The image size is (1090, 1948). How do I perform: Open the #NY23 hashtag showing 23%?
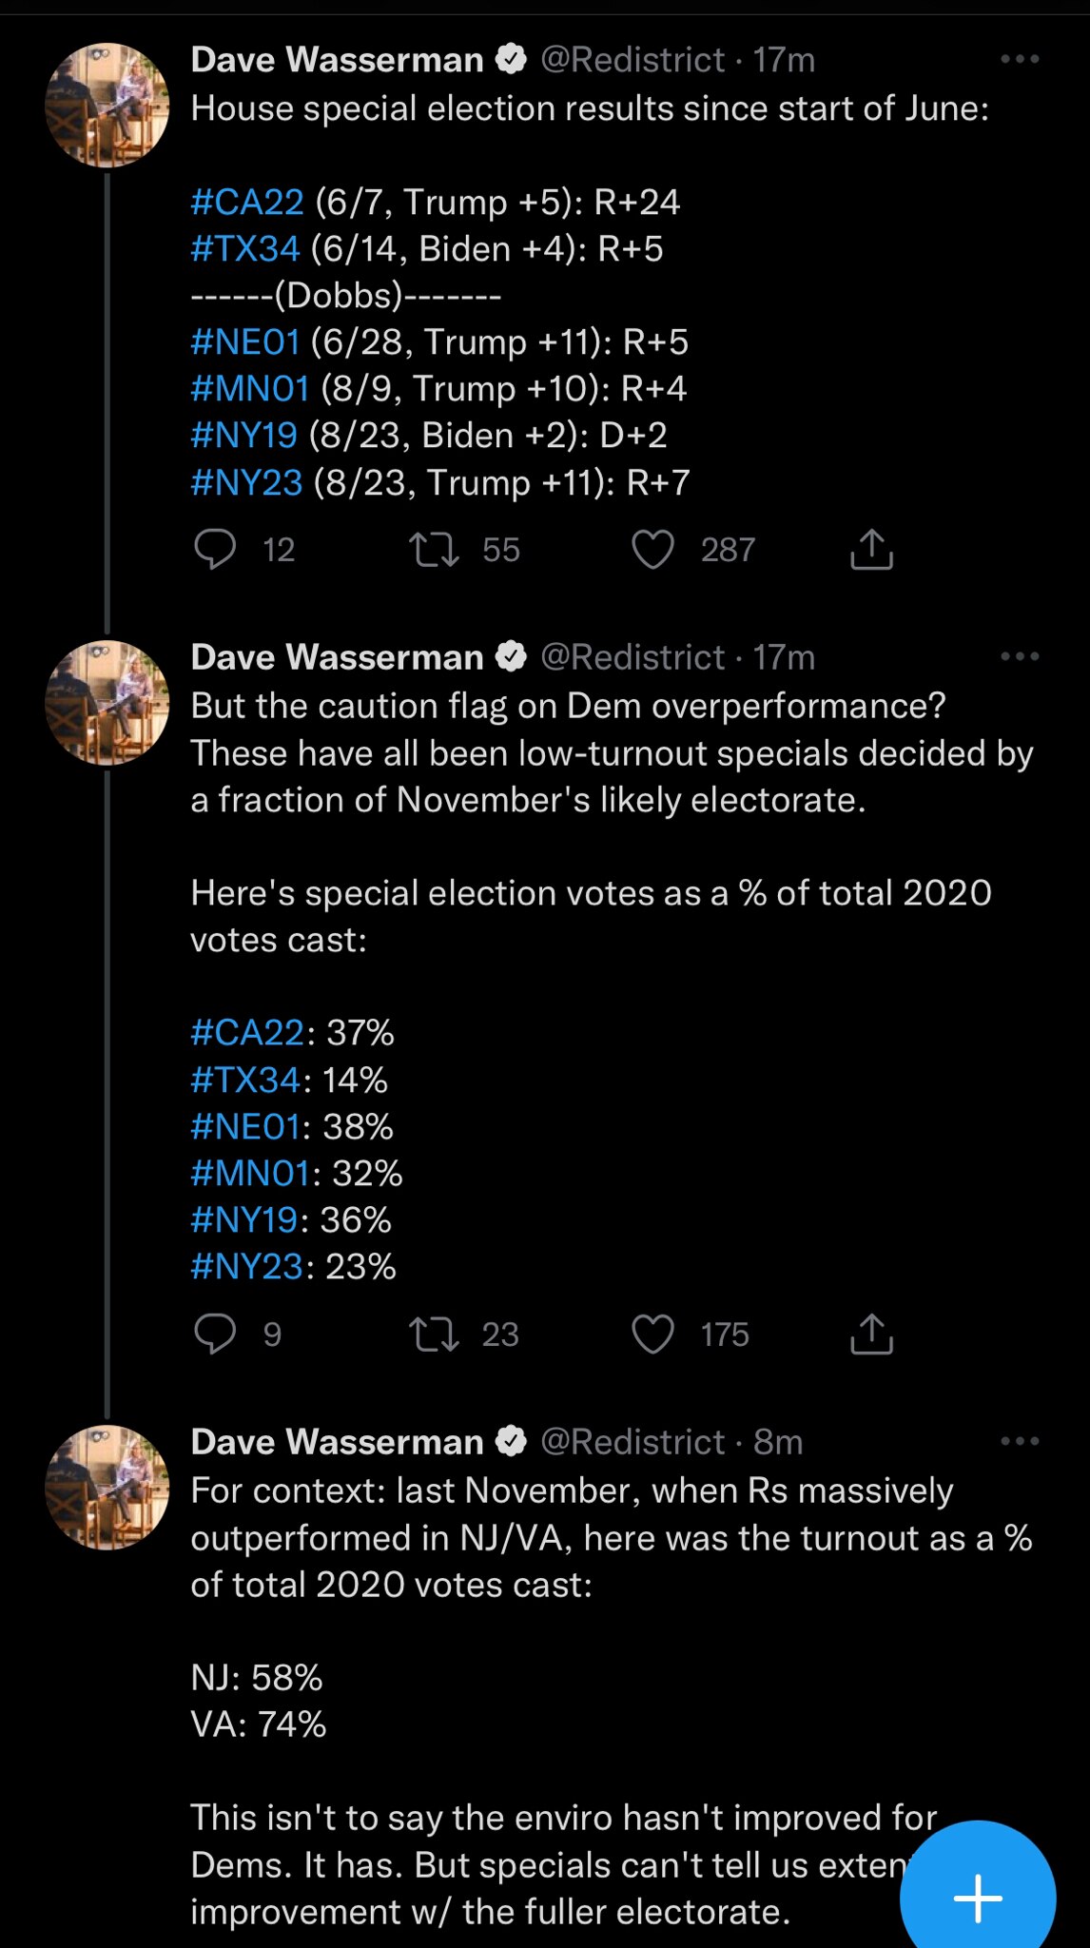tap(246, 1267)
